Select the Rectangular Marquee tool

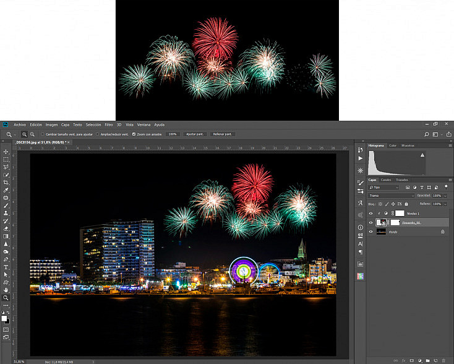tap(6, 159)
